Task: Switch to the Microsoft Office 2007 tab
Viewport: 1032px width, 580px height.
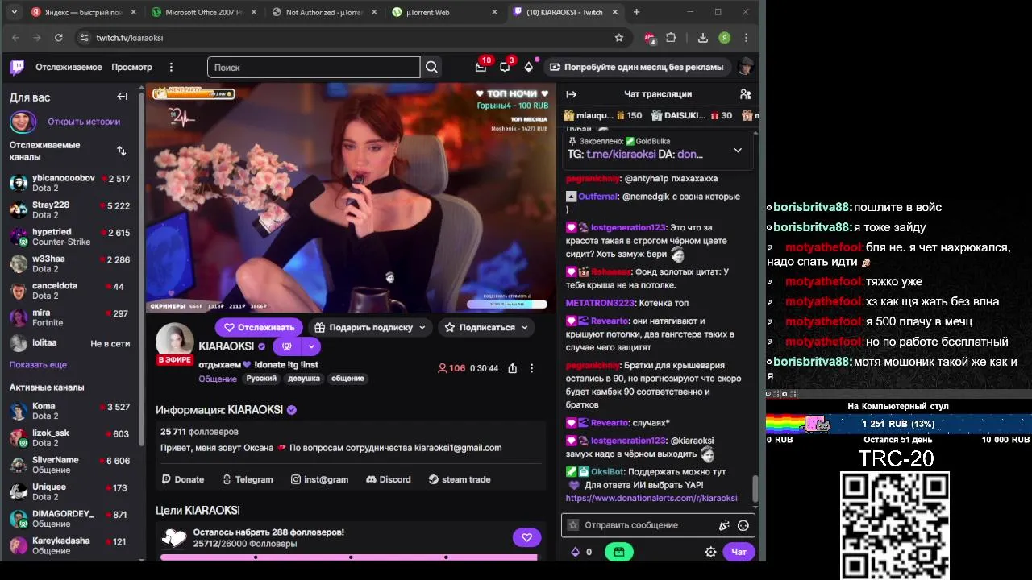Action: click(206, 12)
